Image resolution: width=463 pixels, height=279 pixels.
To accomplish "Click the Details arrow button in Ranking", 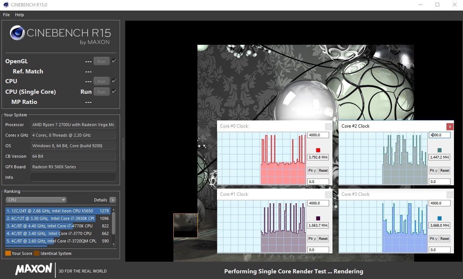I will (112, 200).
